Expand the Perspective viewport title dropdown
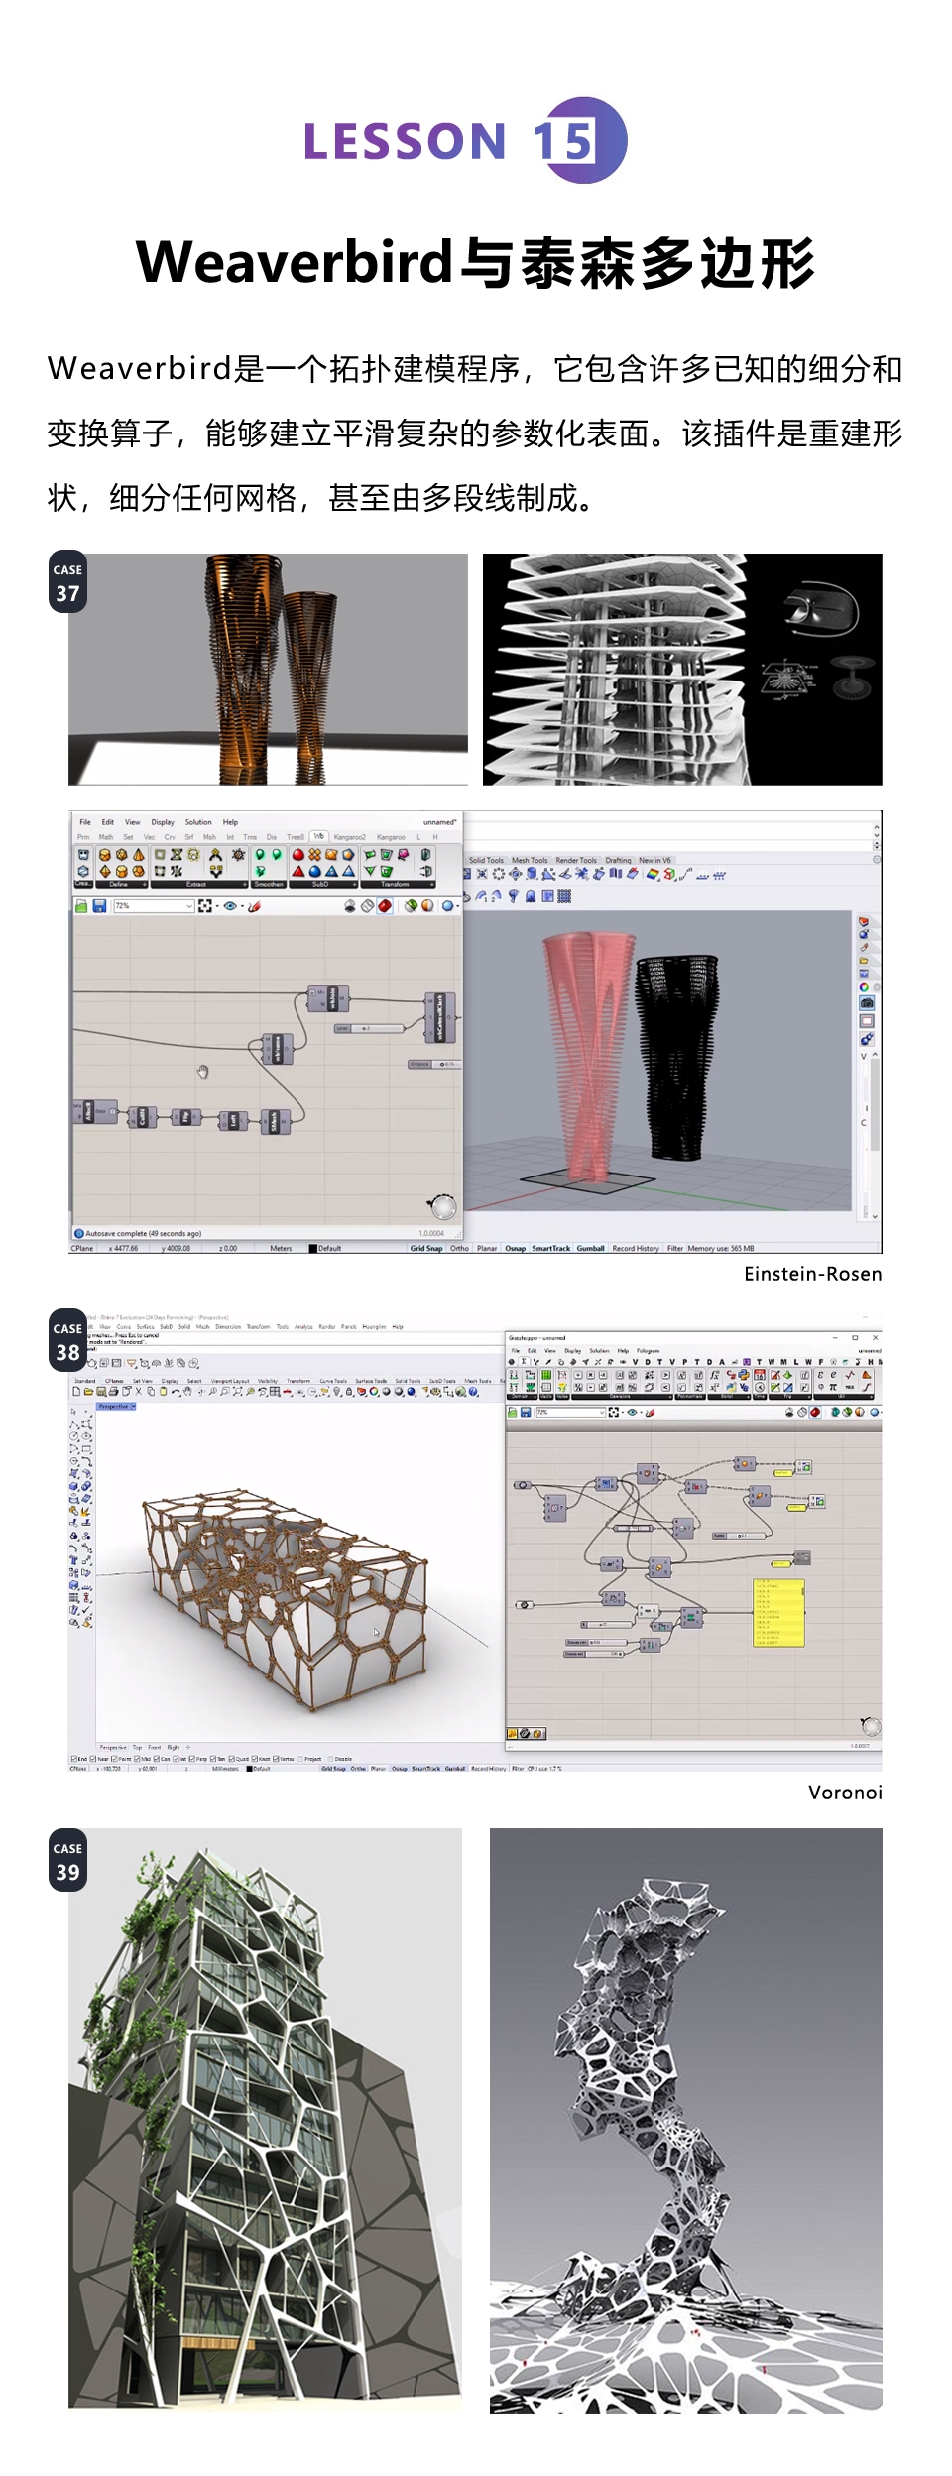The width and height of the screenshot is (952, 2476). (133, 1406)
